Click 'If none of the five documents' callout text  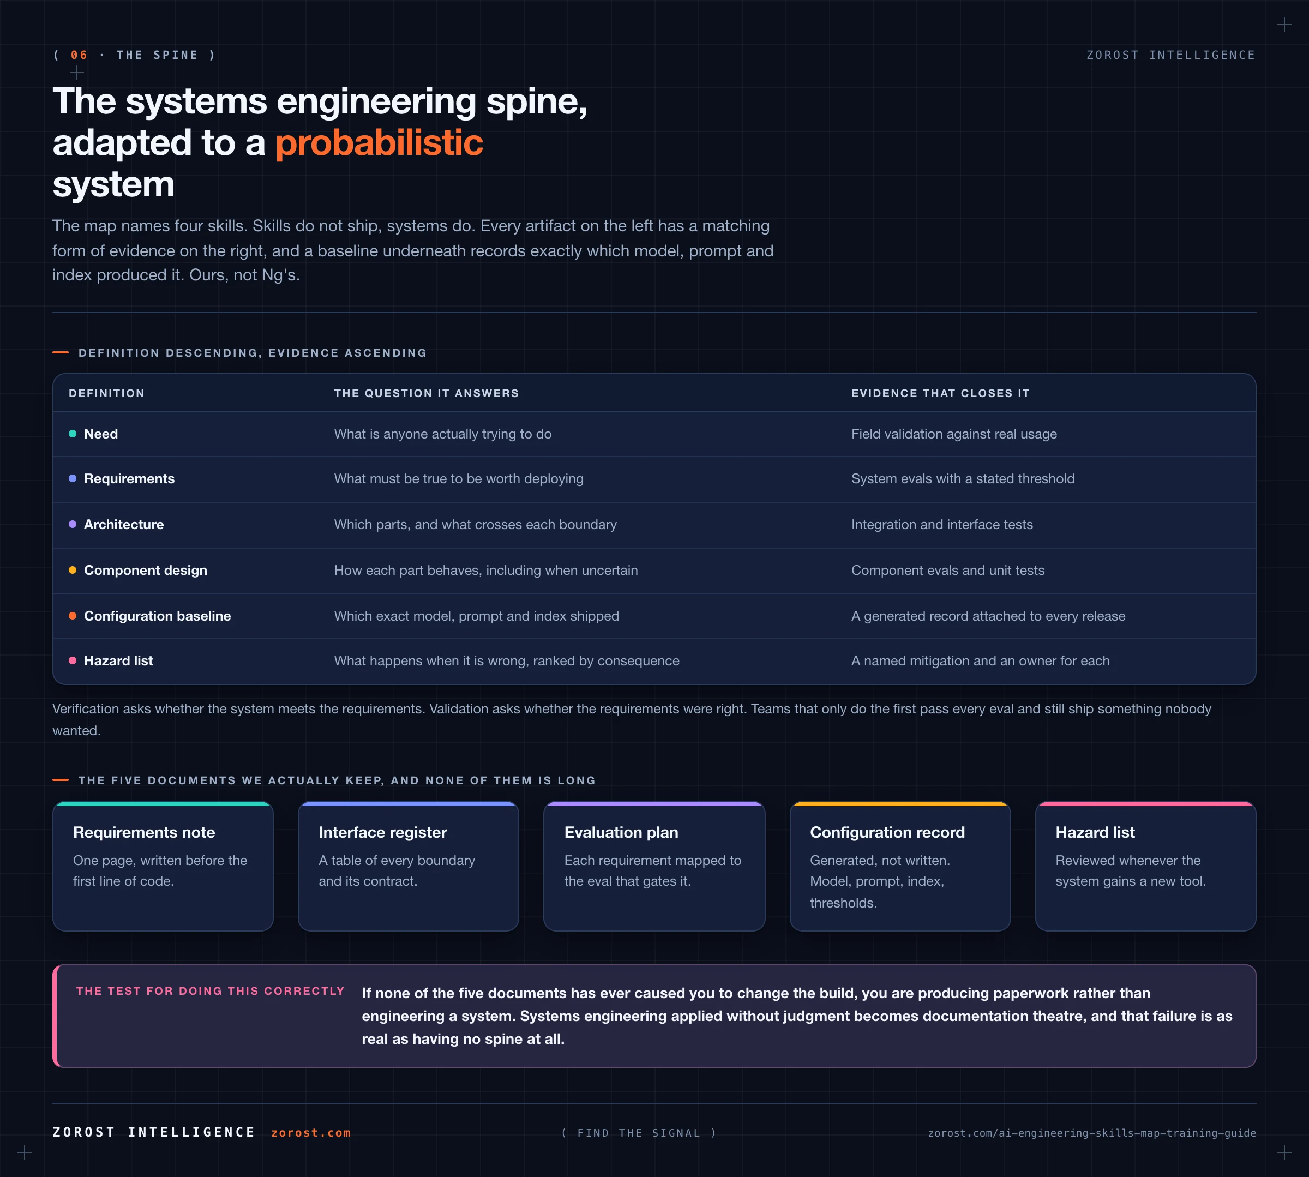coord(797,1016)
